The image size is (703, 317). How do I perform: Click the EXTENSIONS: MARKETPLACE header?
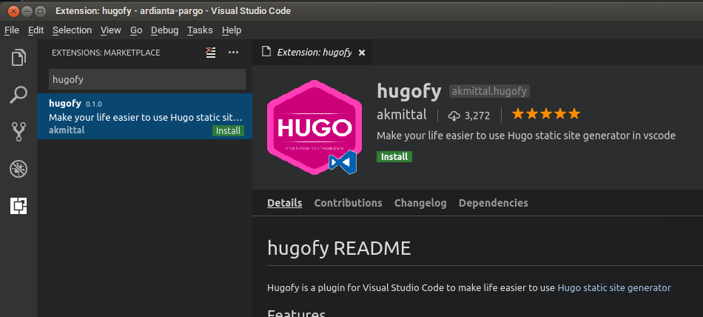(x=106, y=53)
